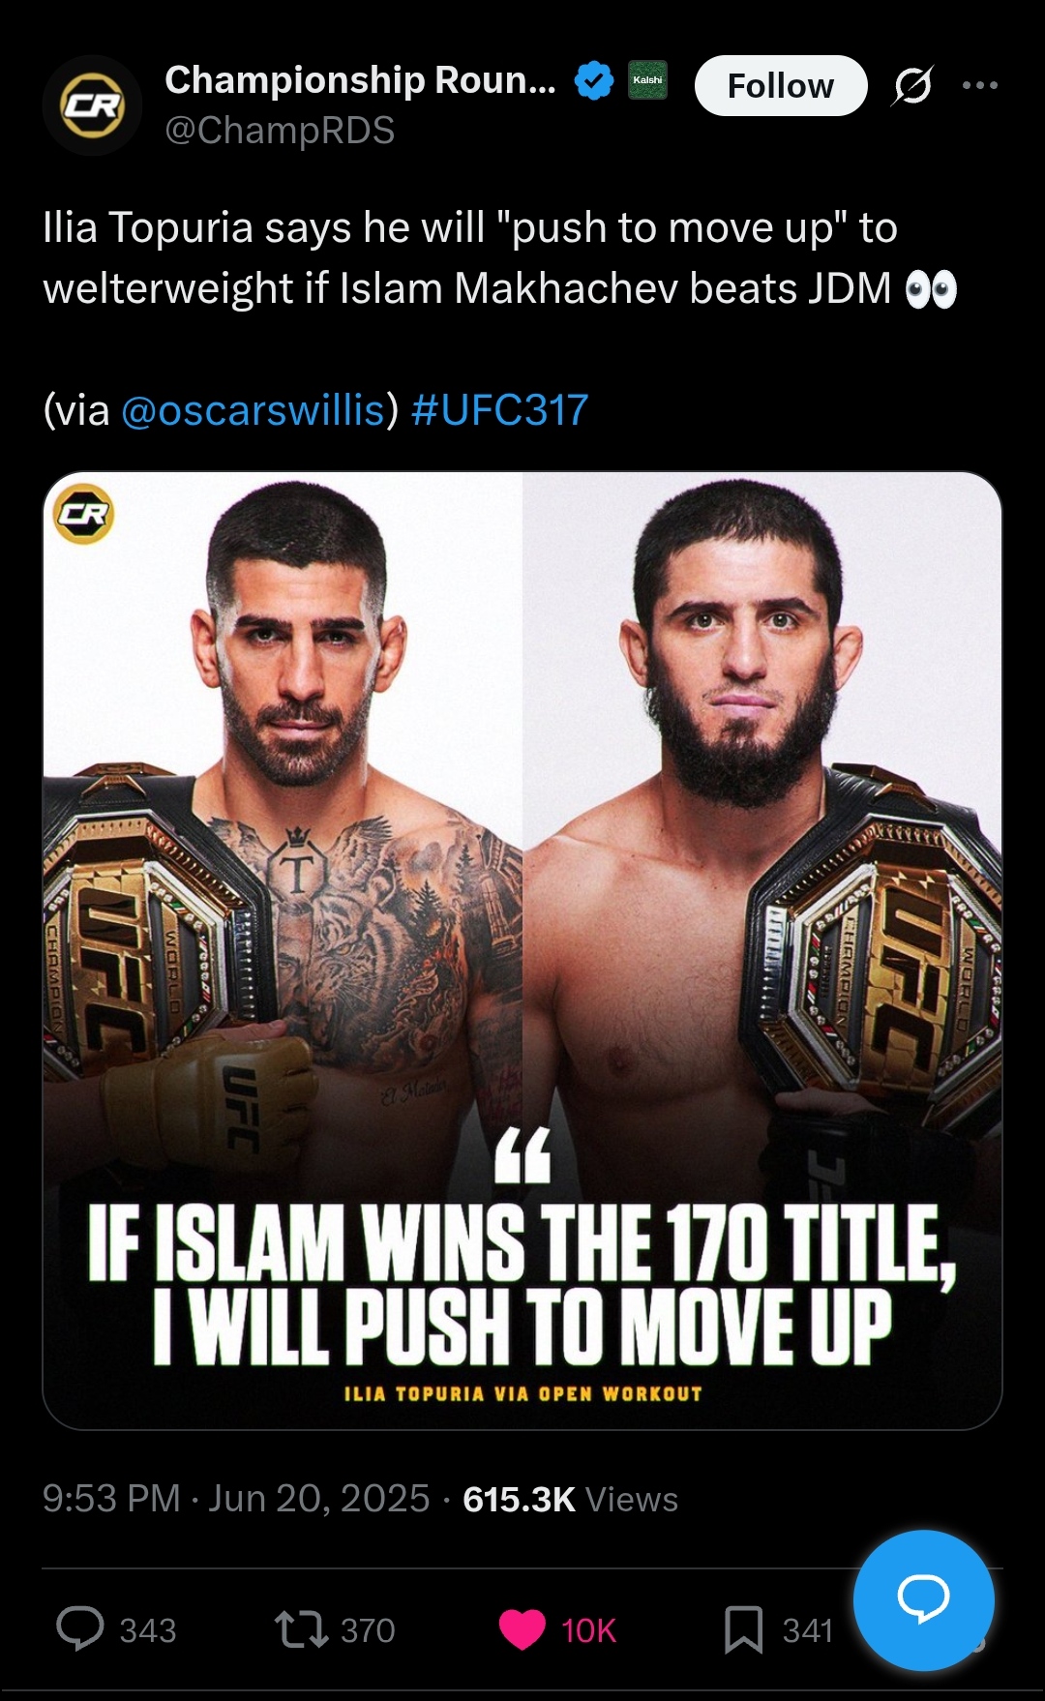The height and width of the screenshot is (1701, 1045).
Task: Open the 615.3K Views analytics
Action: coord(570,1499)
